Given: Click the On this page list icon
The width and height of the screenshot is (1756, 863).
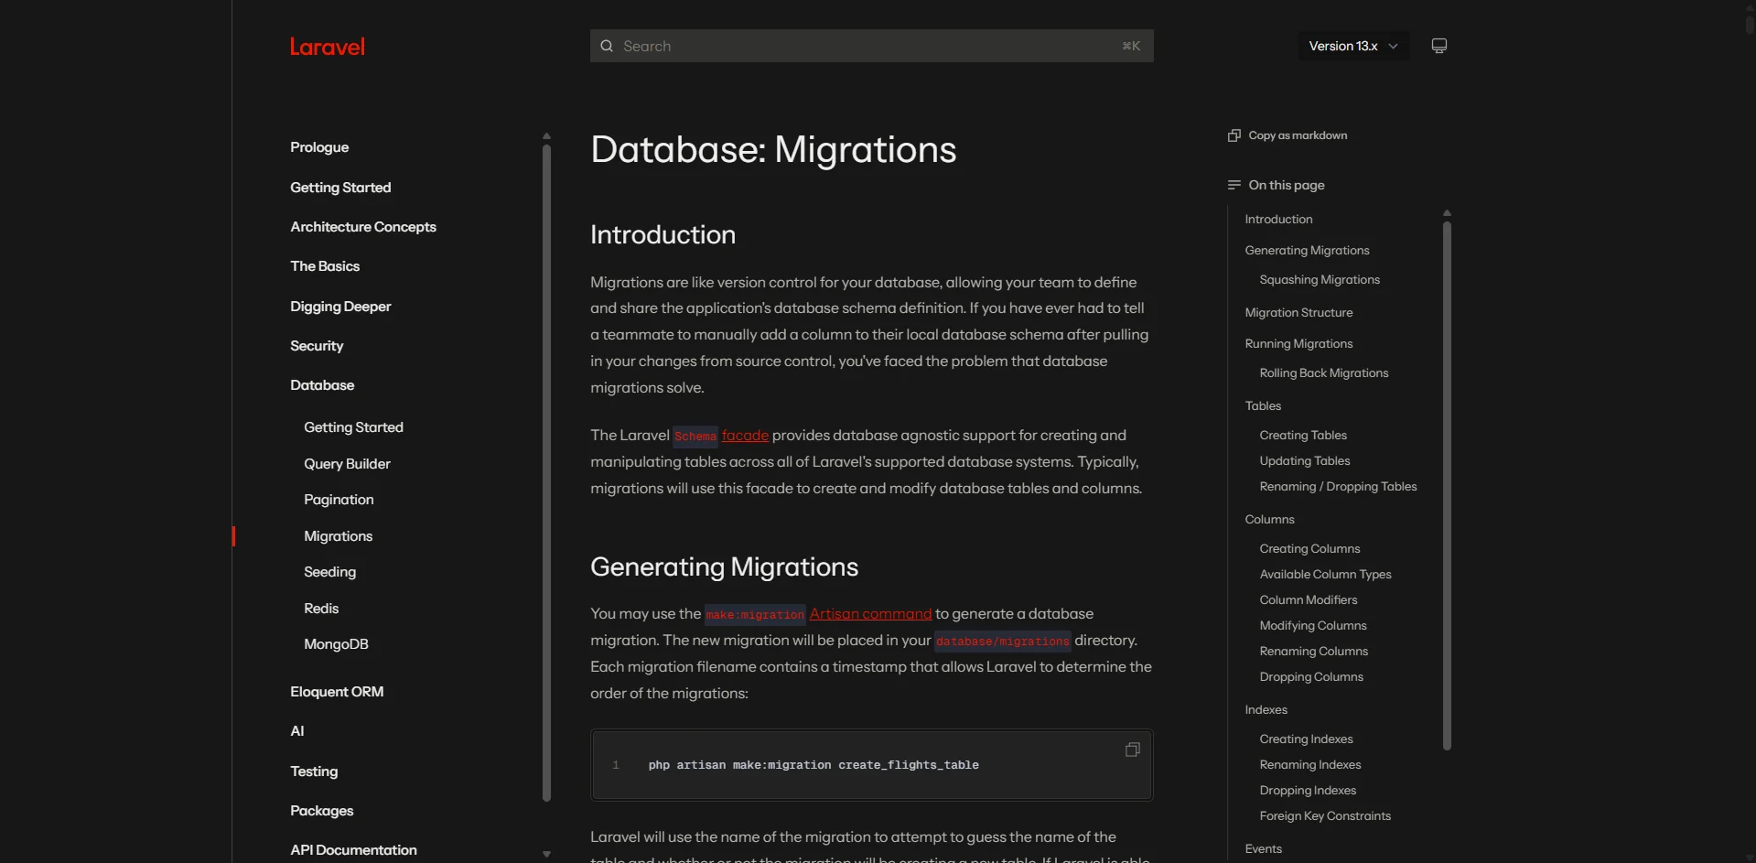Looking at the screenshot, I should (1234, 185).
